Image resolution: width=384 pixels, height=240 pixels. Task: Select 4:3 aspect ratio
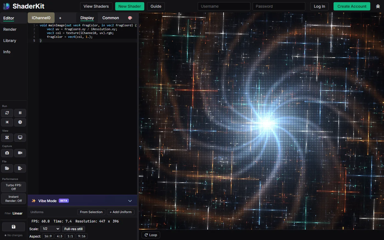pyautogui.click(x=60, y=236)
